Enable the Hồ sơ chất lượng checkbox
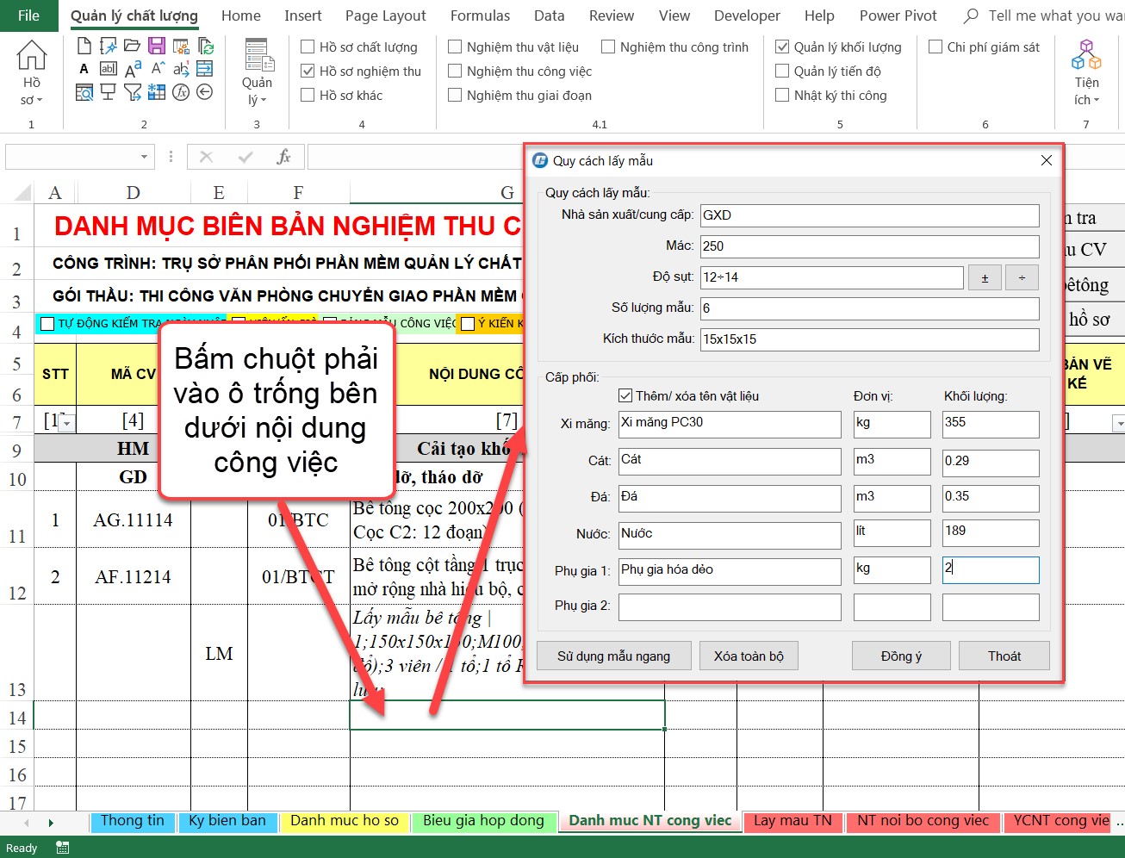Image resolution: width=1125 pixels, height=858 pixels. pyautogui.click(x=308, y=47)
